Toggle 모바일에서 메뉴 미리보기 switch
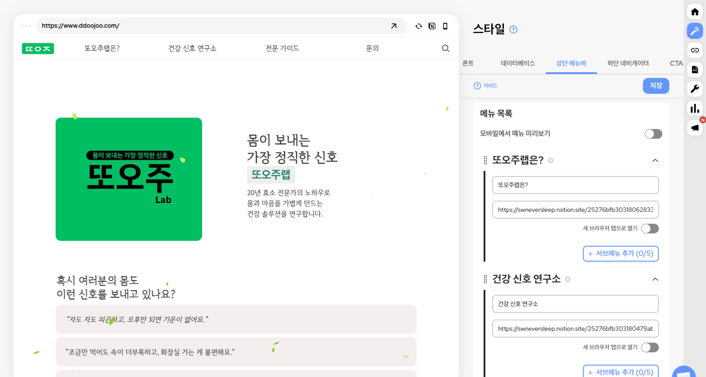The image size is (706, 377). (653, 134)
